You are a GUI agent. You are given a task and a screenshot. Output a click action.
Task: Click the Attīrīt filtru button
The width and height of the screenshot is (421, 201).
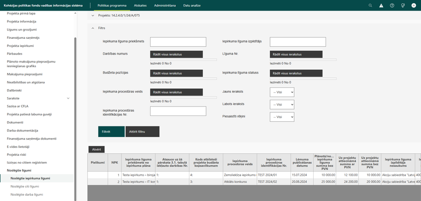click(143, 132)
